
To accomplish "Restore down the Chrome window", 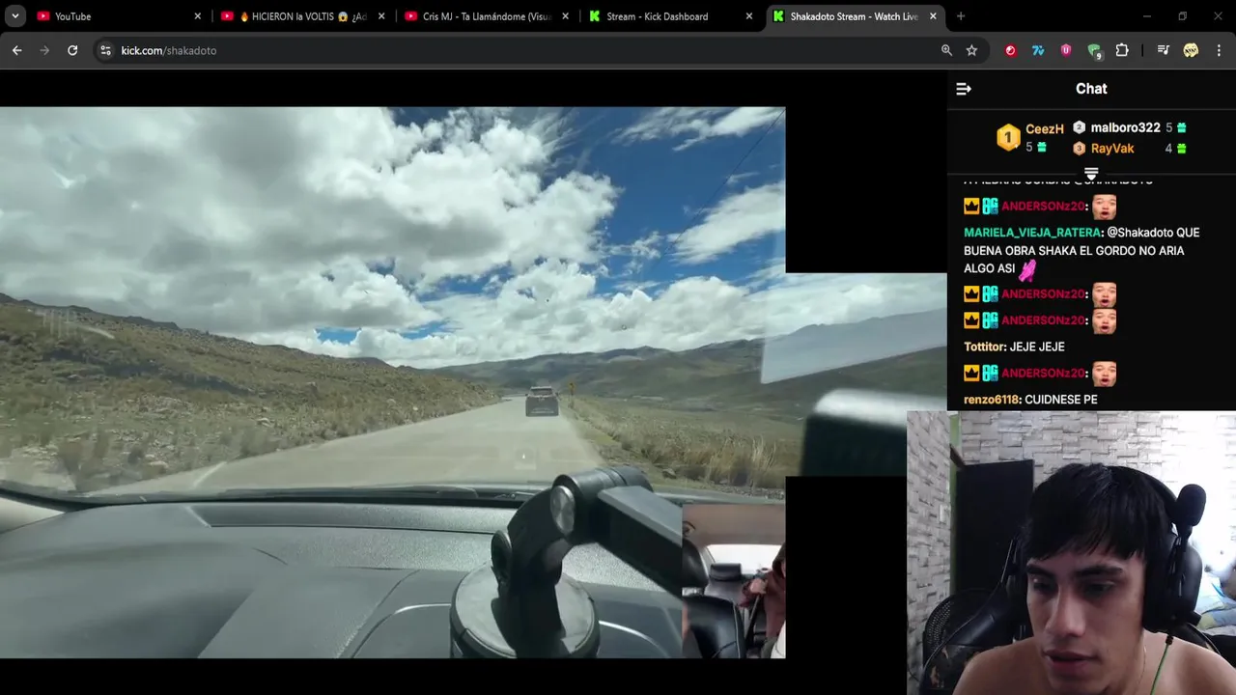I will (1182, 16).
